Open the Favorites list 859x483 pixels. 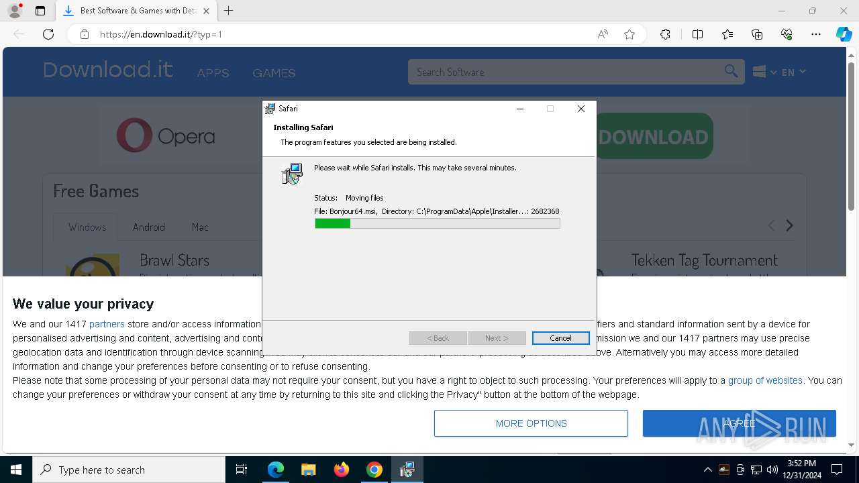pos(727,34)
